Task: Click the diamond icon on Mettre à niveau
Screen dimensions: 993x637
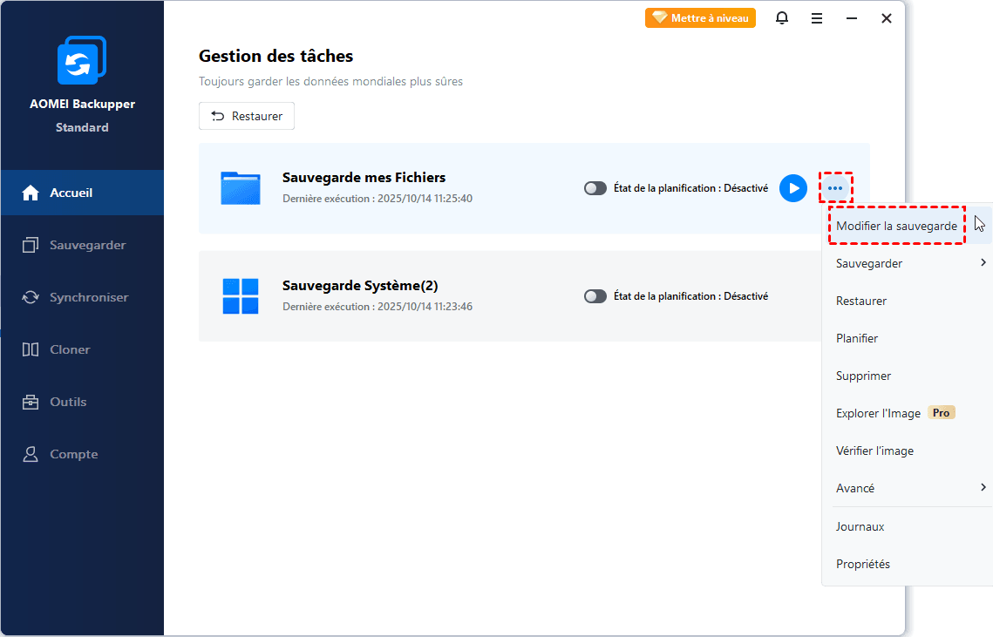Action: pyautogui.click(x=660, y=17)
